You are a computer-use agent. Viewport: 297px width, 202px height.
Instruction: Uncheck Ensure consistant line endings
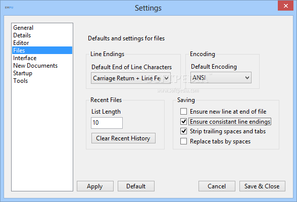[x=183, y=121]
